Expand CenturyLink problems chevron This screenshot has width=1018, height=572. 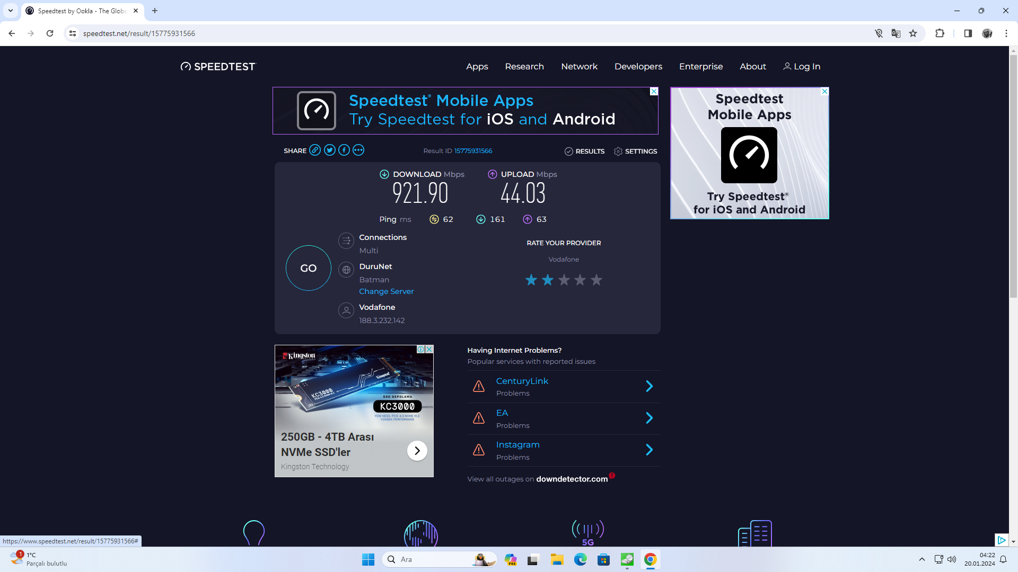tap(649, 386)
